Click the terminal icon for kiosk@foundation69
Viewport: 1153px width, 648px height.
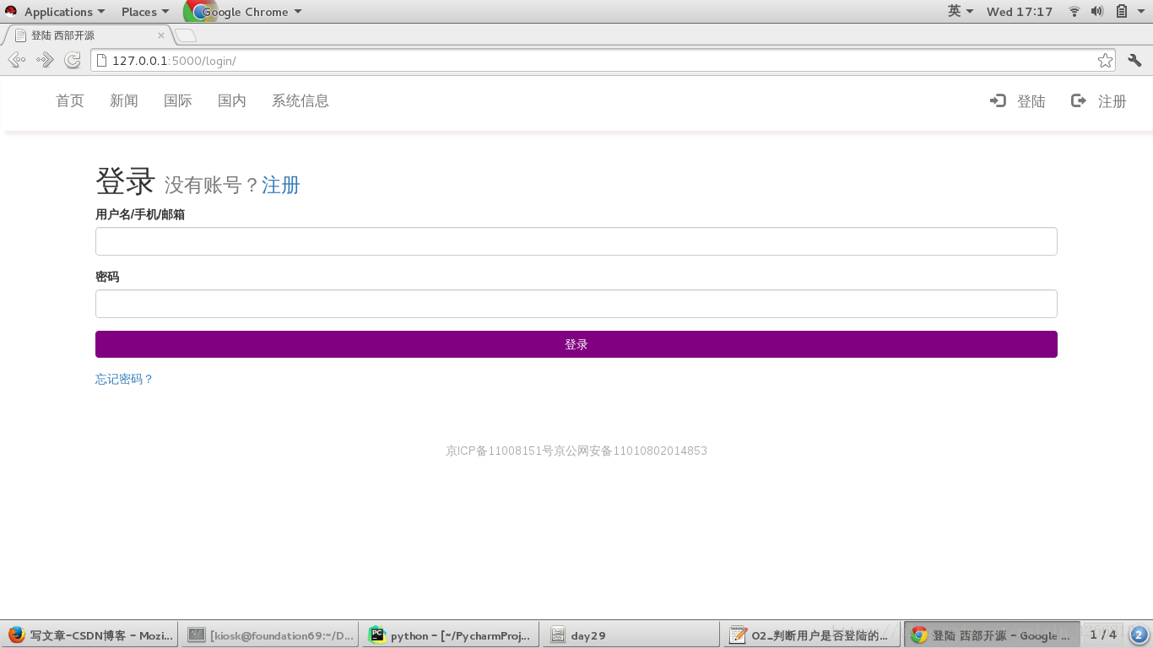click(197, 634)
